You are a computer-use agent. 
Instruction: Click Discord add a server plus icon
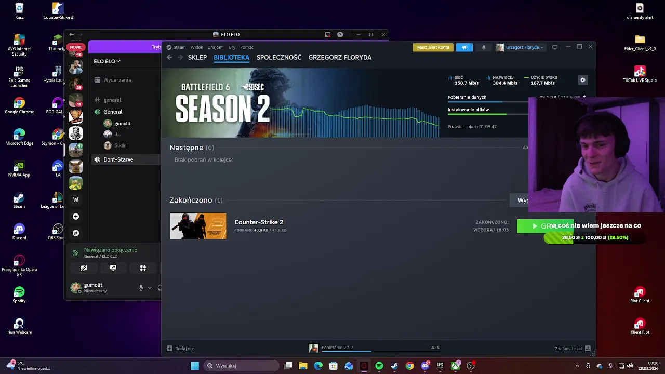tap(76, 216)
